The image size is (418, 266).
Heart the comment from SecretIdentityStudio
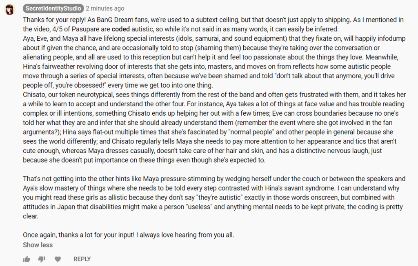point(58,259)
